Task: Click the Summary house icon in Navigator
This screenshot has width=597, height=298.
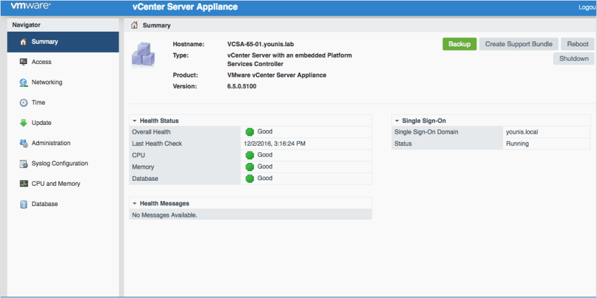Action: point(23,42)
